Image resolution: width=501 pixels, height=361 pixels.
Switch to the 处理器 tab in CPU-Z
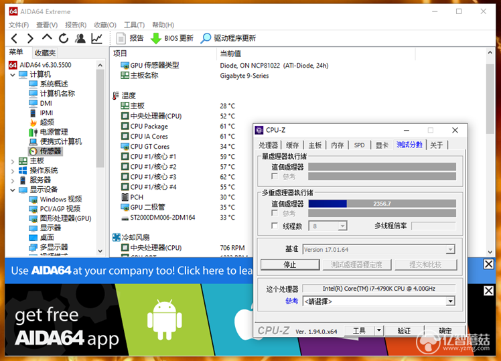click(x=268, y=145)
